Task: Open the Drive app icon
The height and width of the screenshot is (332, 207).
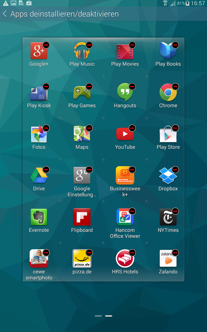Action: click(x=39, y=175)
